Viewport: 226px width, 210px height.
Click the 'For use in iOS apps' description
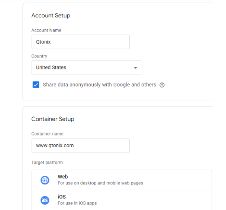[x=77, y=203]
